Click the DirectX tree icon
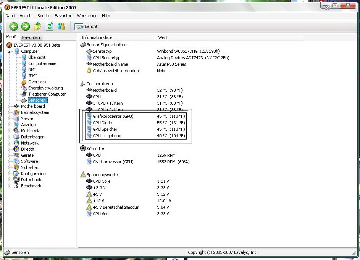Screen dimensions: 360x260 pos(16,149)
